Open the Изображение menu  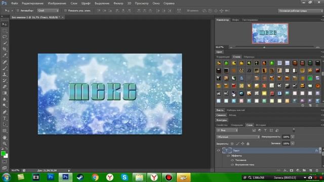click(x=57, y=4)
